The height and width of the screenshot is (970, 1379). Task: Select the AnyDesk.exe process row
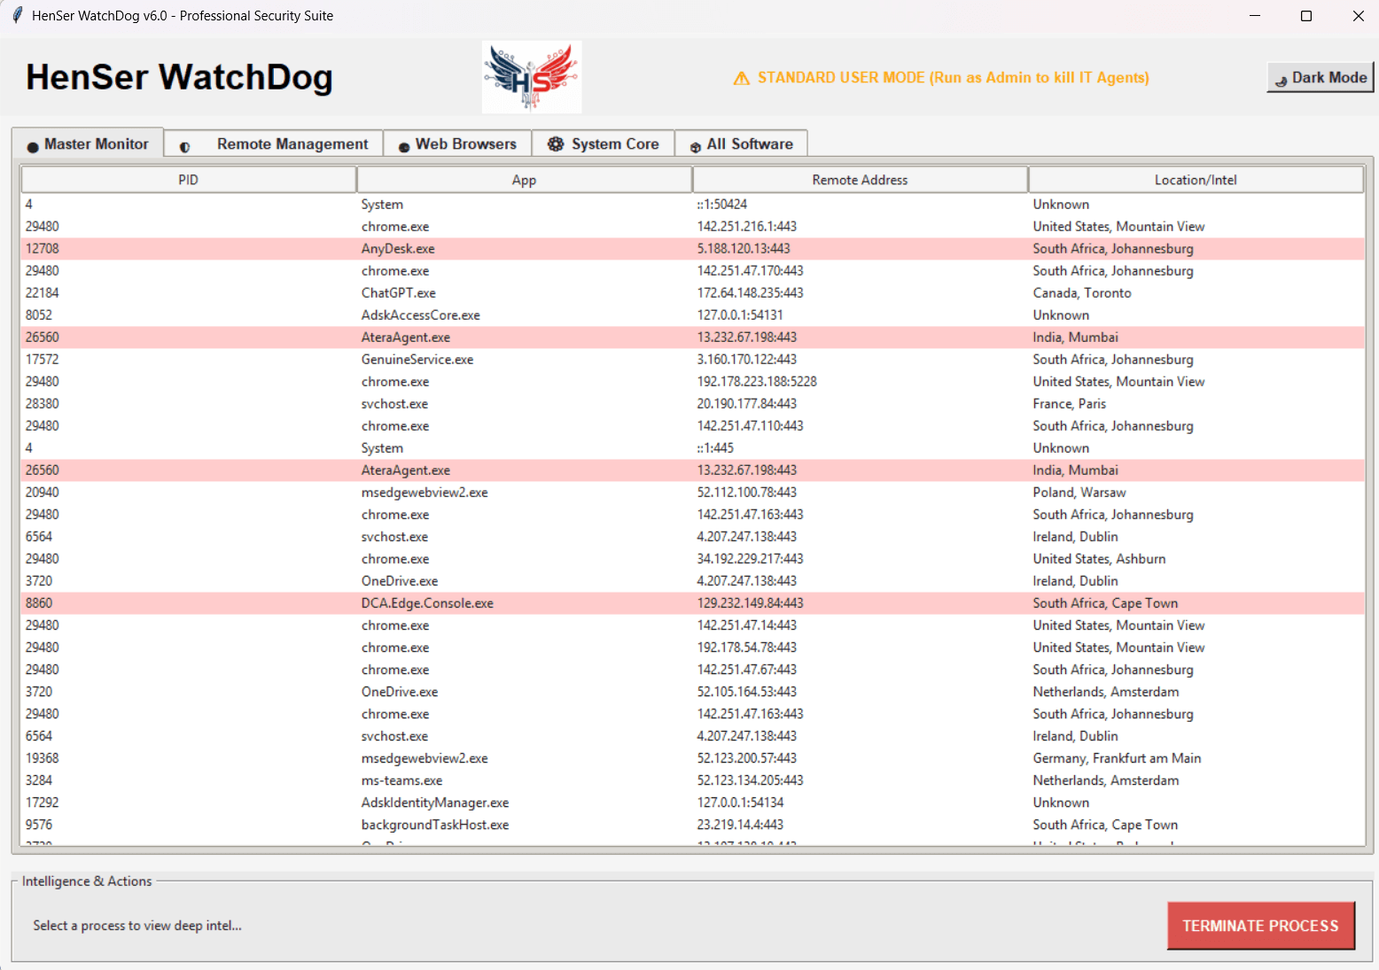398,249
